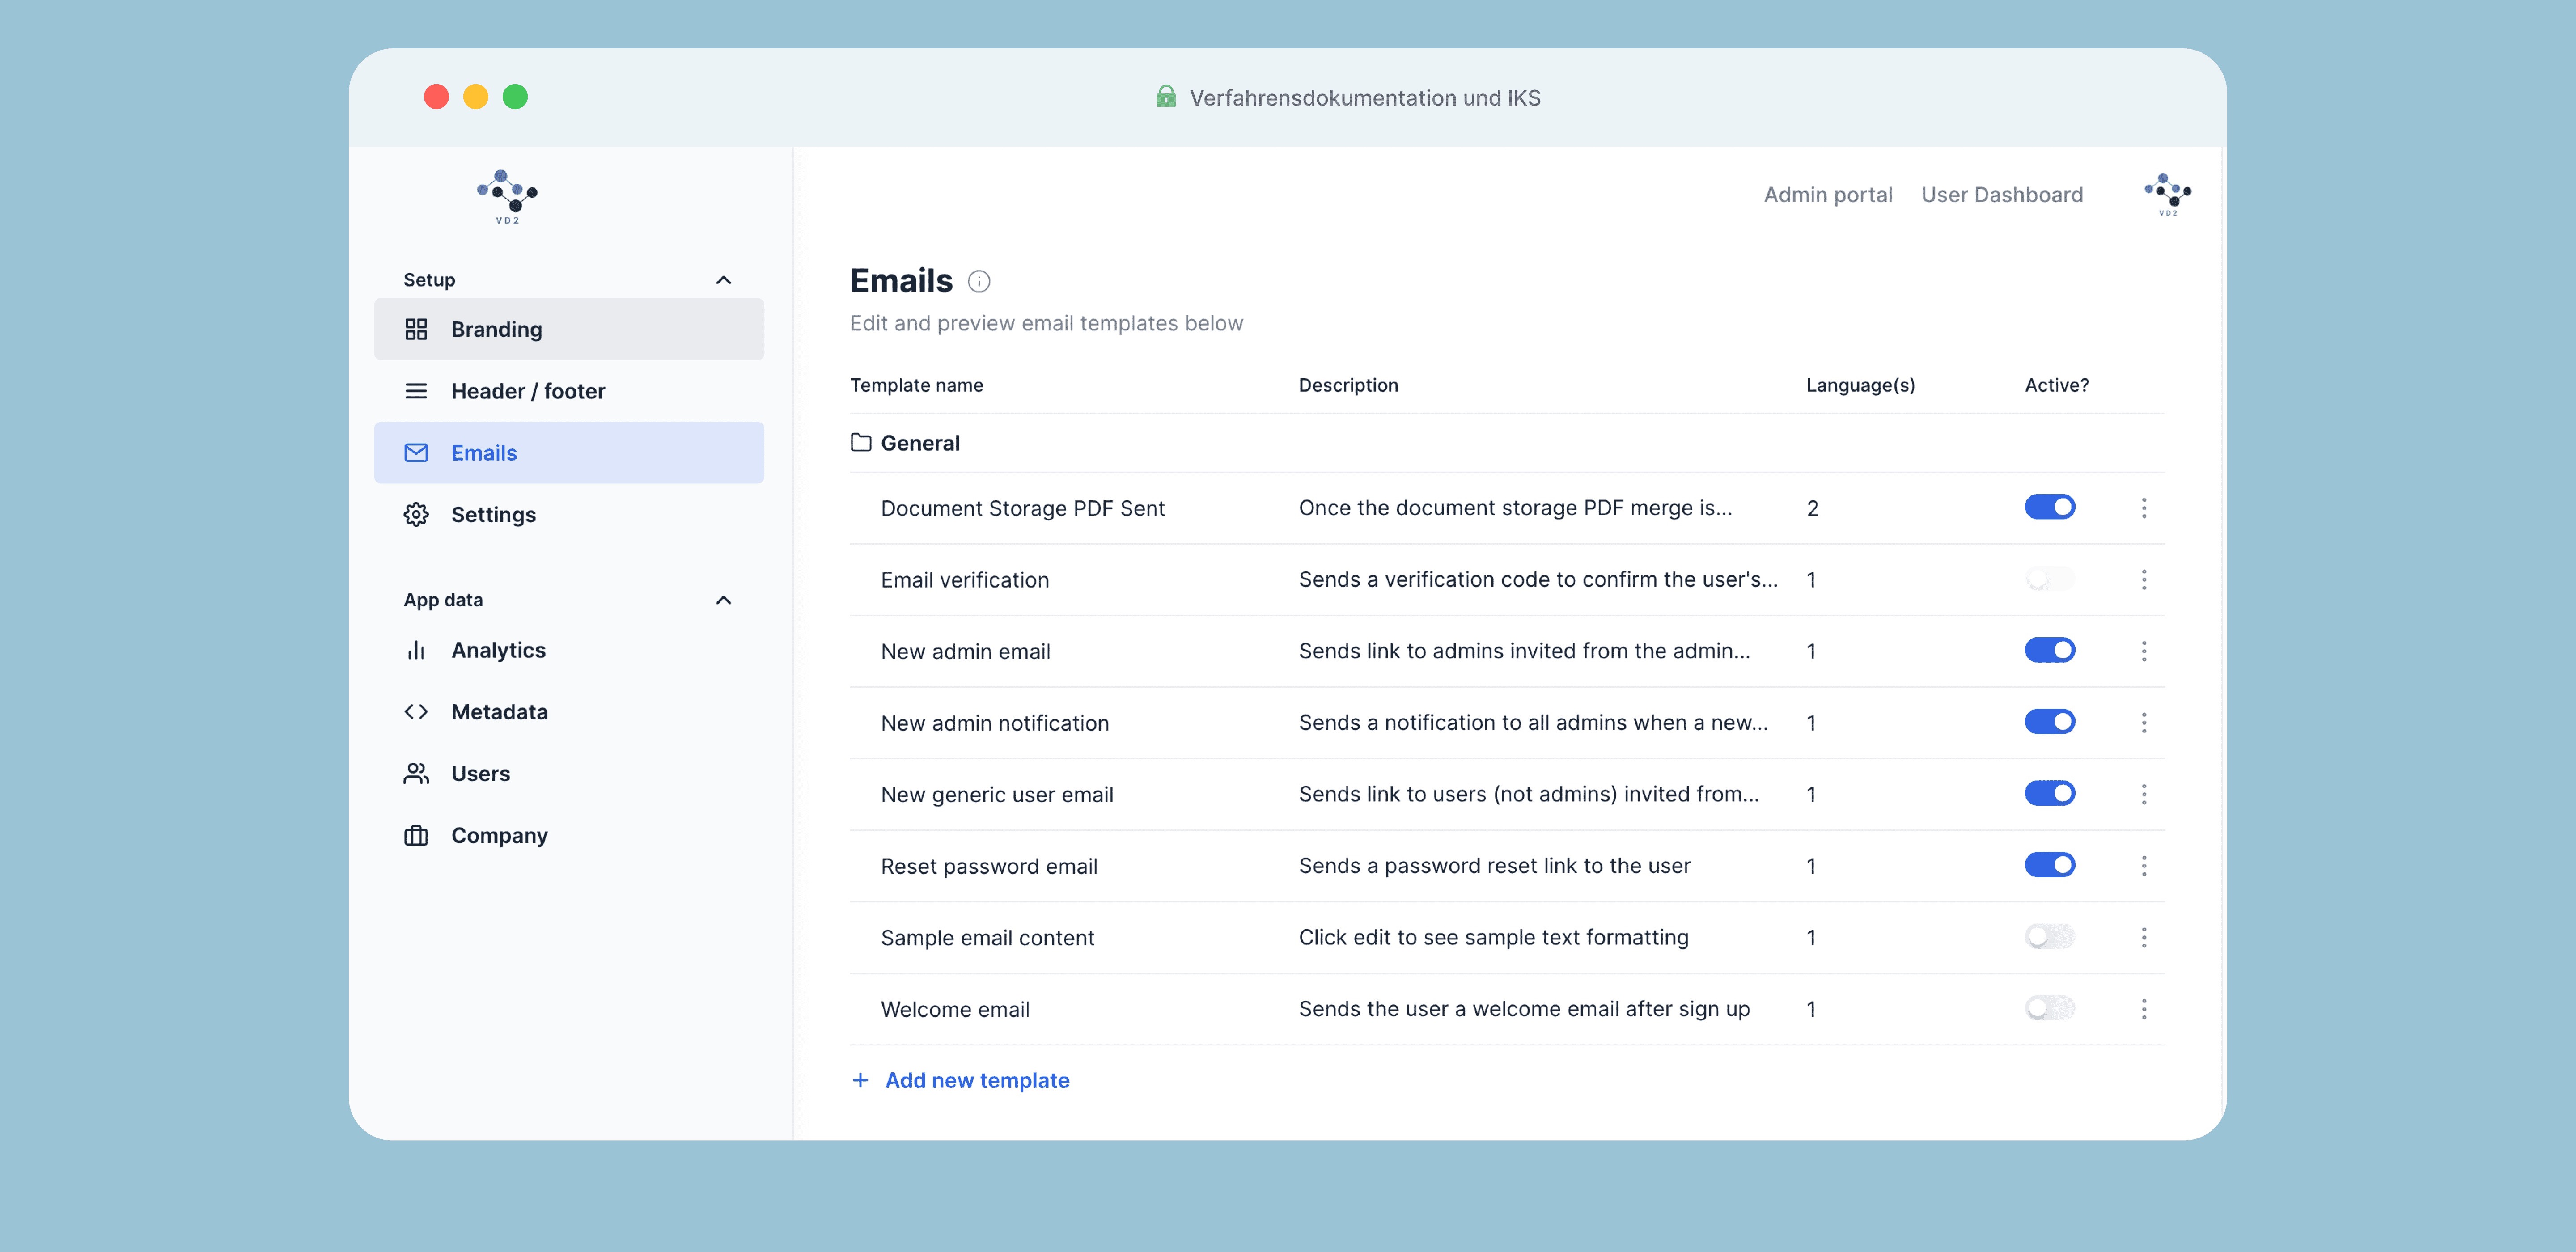Go to Header / footer page
The width and height of the screenshot is (2576, 1252).
pyautogui.click(x=569, y=391)
